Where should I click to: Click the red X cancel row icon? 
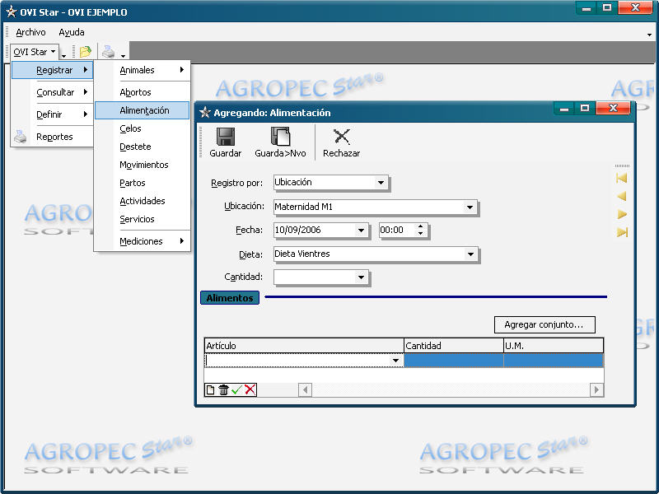point(250,389)
